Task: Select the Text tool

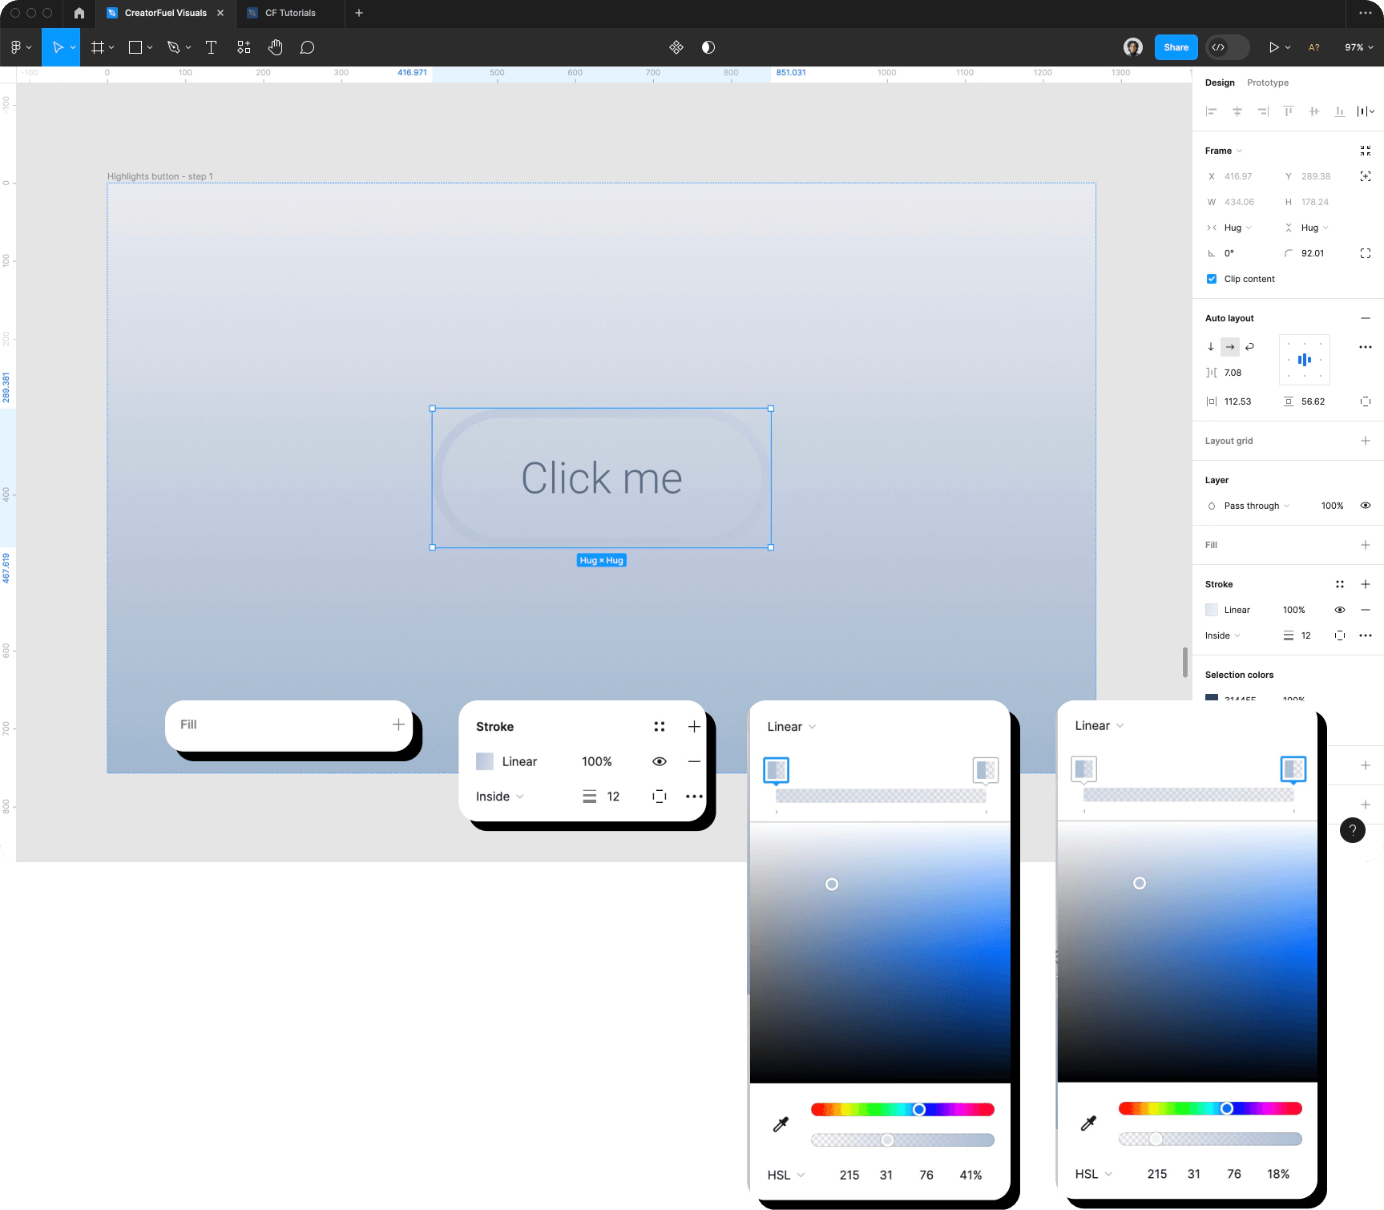Action: [211, 47]
